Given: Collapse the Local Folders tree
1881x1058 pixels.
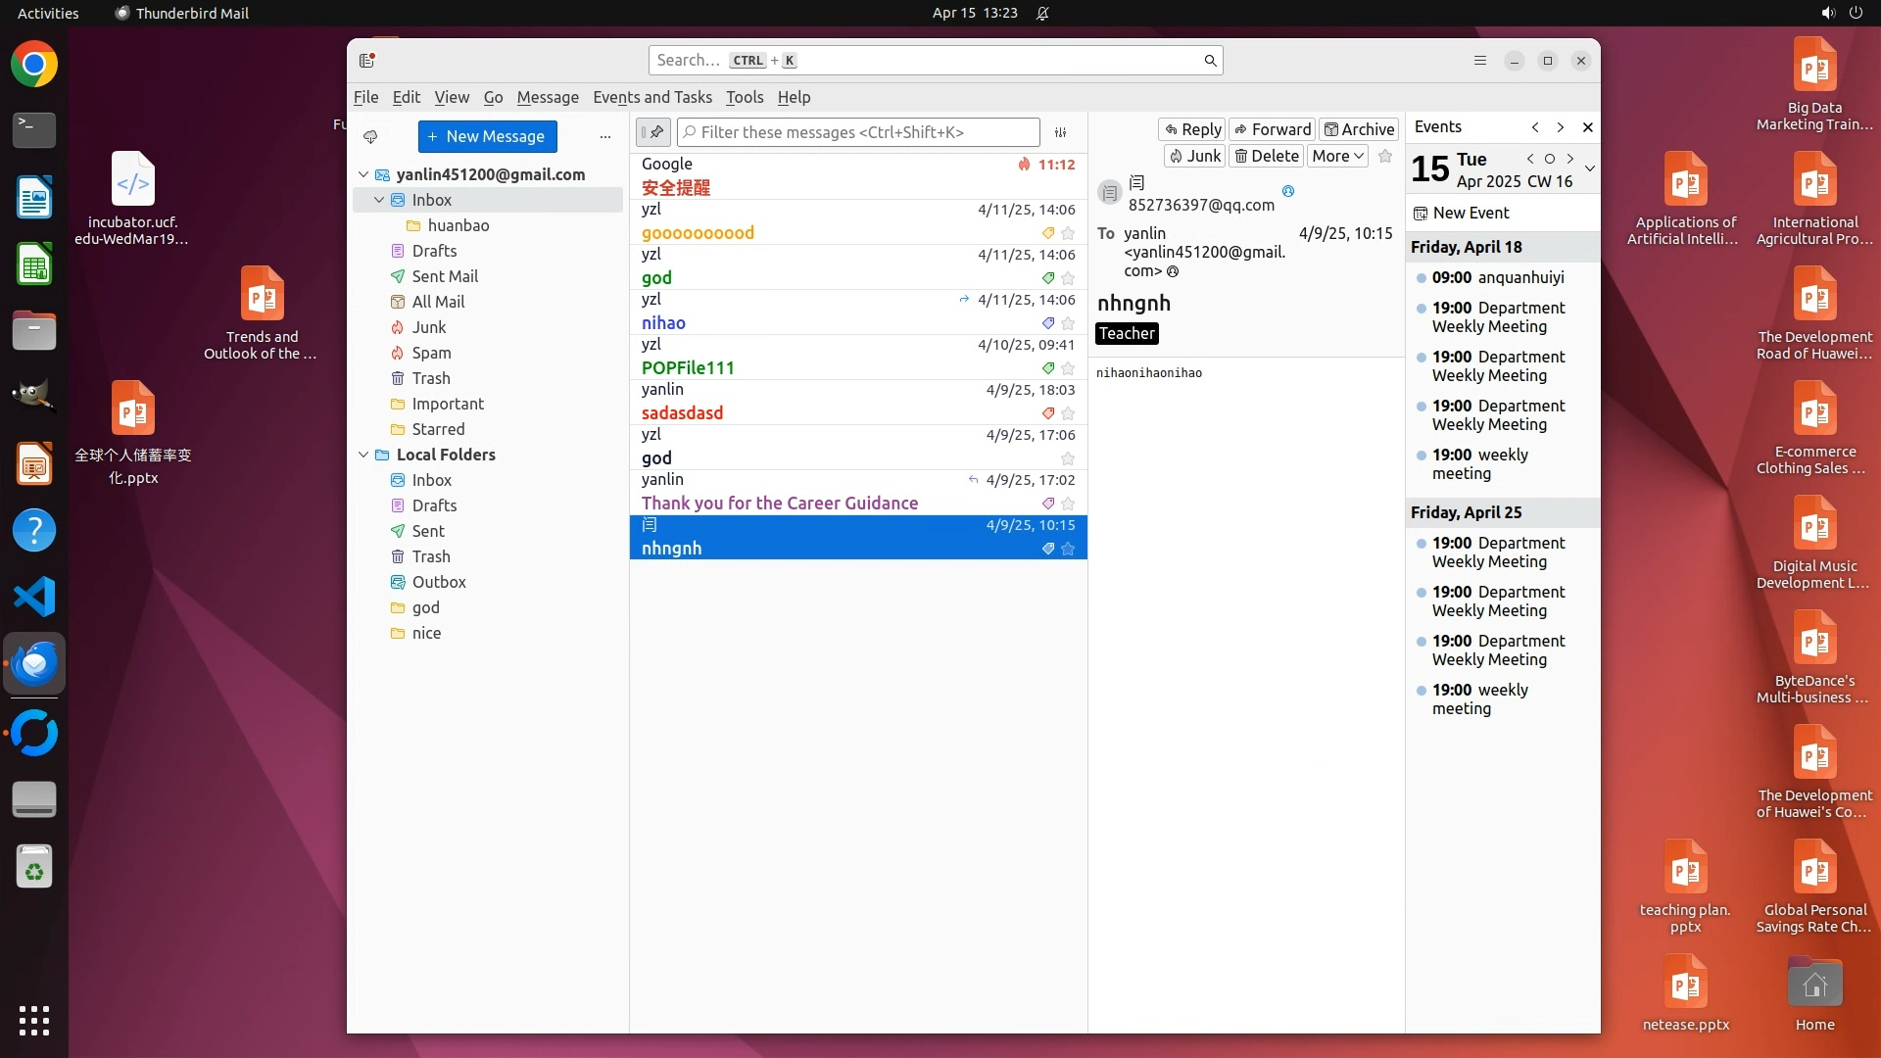Looking at the screenshot, I should 363,455.
